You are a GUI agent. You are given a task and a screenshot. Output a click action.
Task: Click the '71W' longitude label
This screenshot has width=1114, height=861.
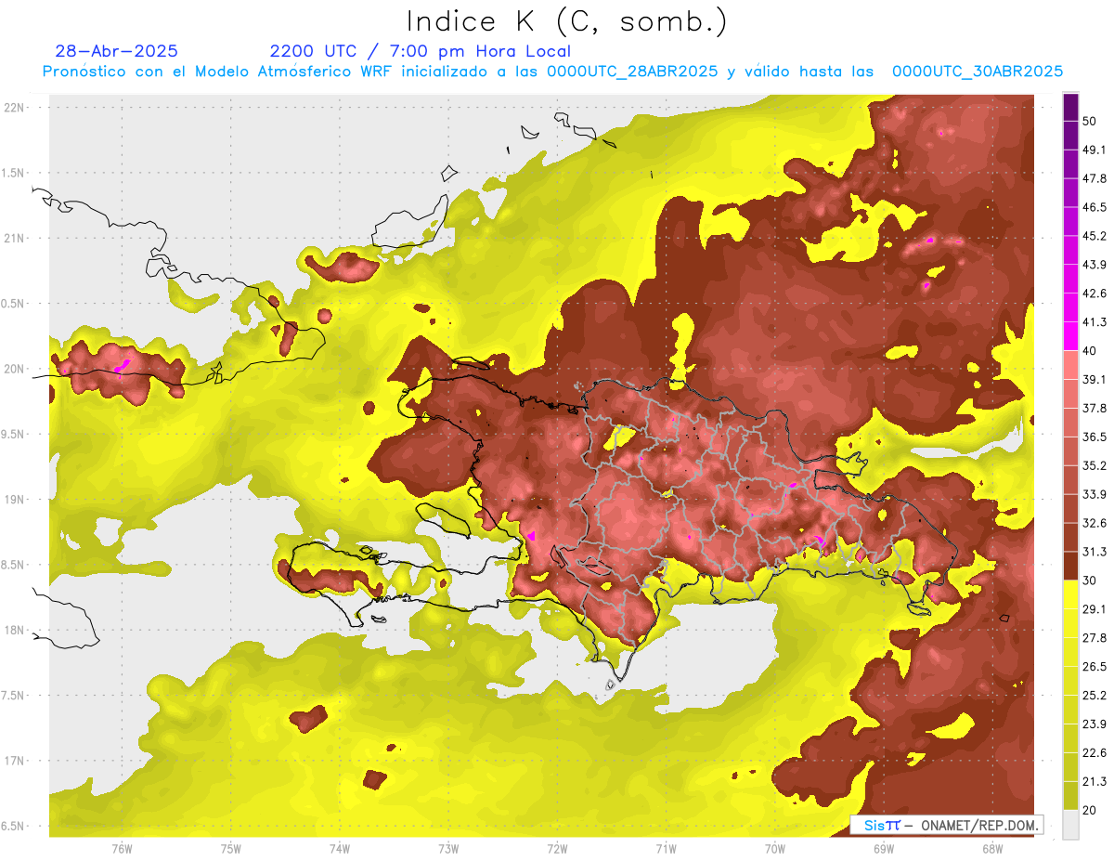point(666,848)
